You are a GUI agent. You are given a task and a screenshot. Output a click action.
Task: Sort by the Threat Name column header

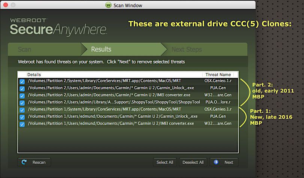(x=218, y=75)
